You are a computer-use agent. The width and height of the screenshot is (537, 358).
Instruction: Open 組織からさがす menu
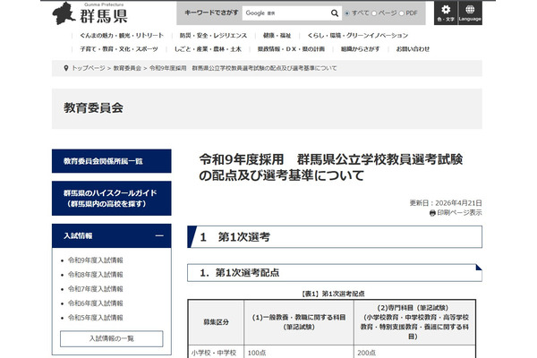coord(361,49)
